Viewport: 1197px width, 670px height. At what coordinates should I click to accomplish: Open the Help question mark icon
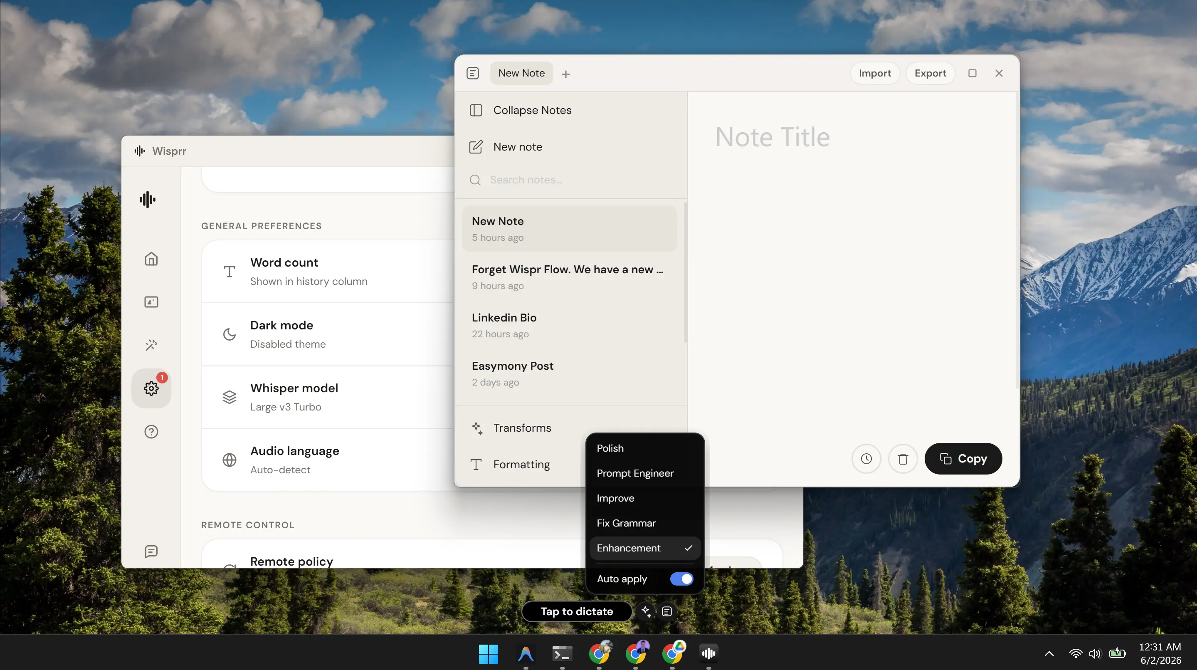point(151,431)
